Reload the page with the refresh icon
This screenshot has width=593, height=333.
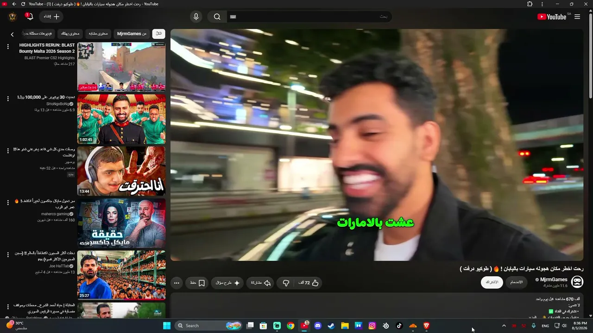point(23,4)
